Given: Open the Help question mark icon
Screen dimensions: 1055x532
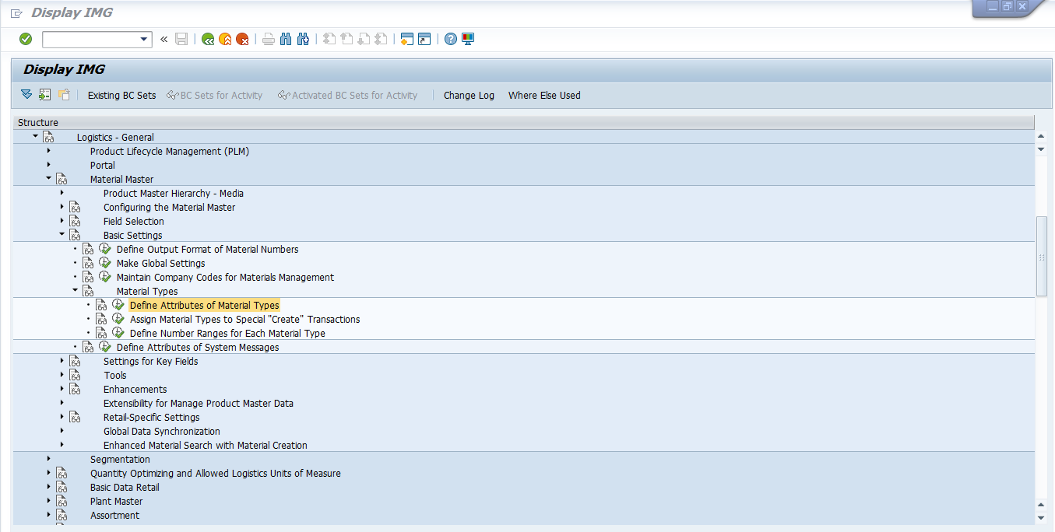Looking at the screenshot, I should (451, 39).
